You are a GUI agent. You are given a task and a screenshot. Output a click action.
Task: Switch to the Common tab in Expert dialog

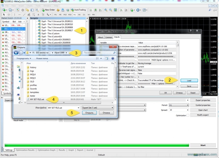(109, 37)
